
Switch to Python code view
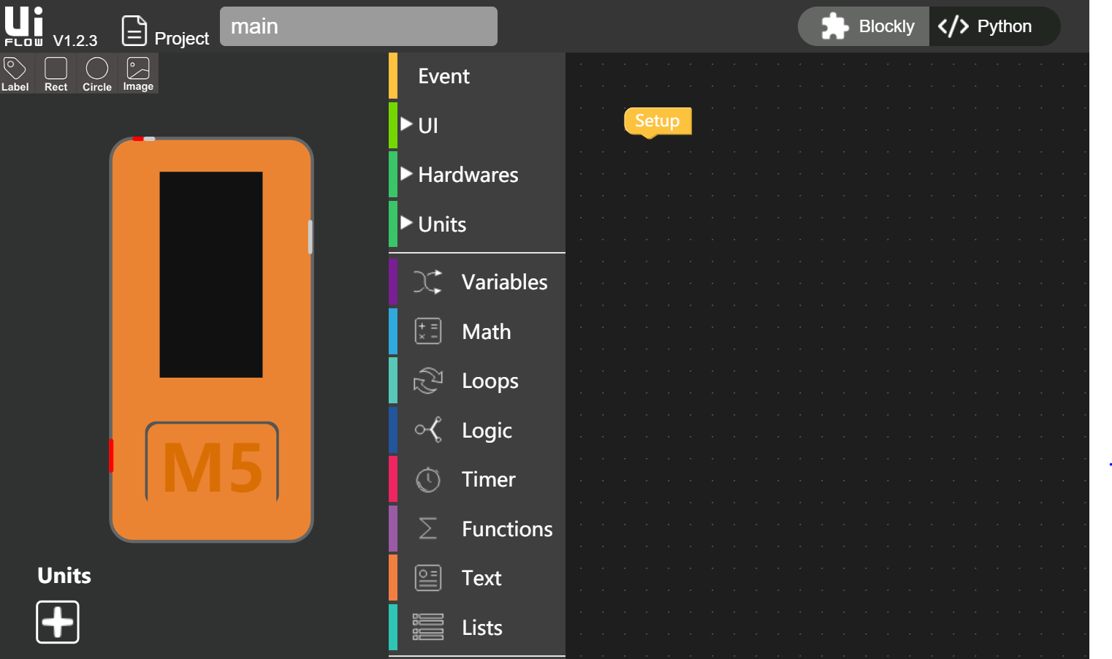994,26
